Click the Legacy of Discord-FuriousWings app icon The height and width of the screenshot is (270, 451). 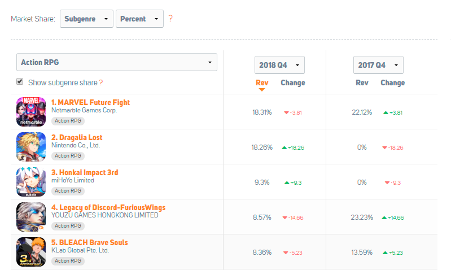[31, 217]
